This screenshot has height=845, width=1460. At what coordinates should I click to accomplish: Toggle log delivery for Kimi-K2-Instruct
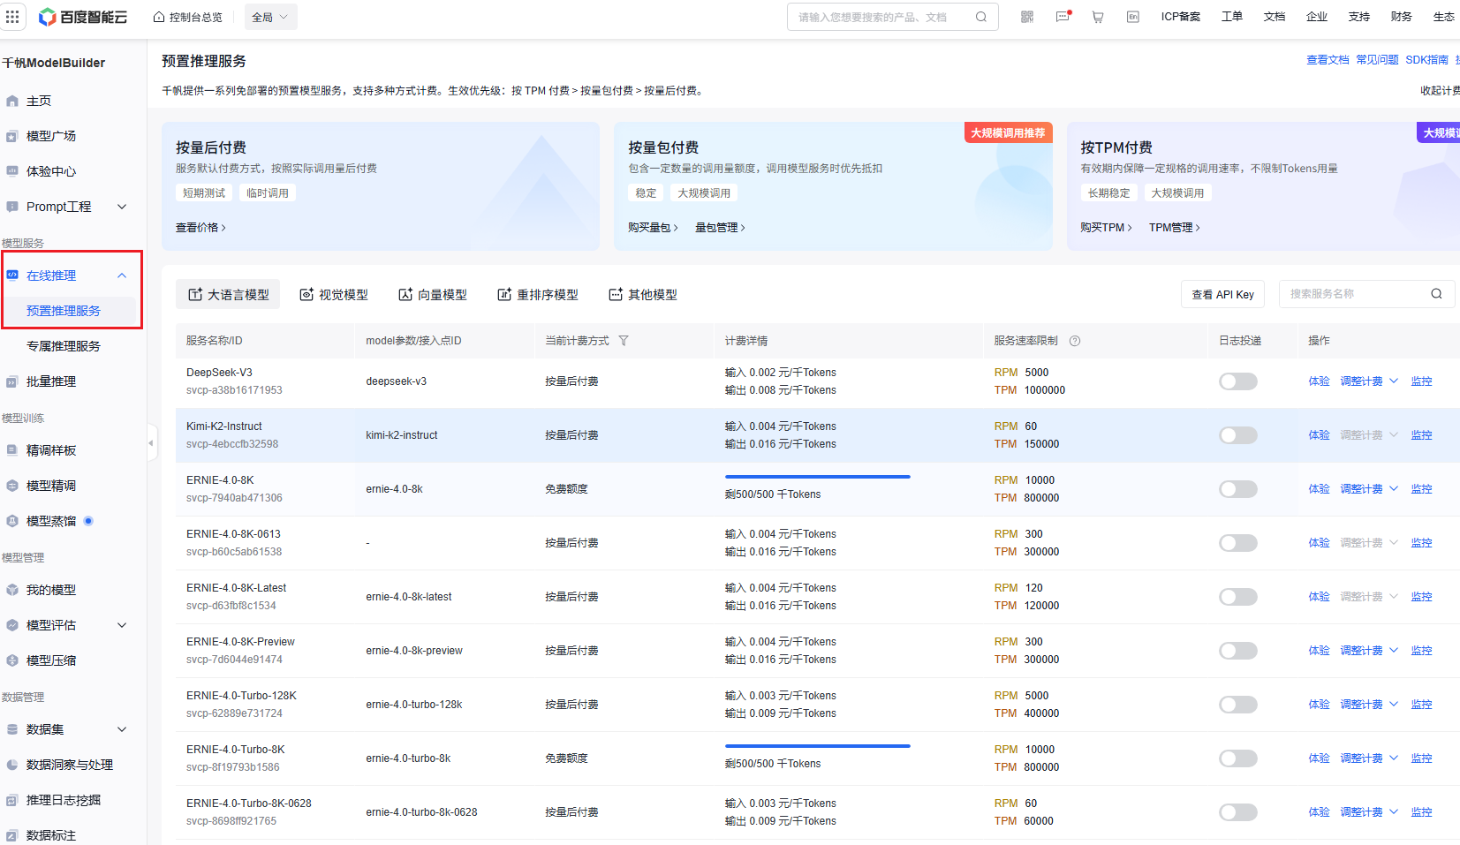[x=1238, y=435]
